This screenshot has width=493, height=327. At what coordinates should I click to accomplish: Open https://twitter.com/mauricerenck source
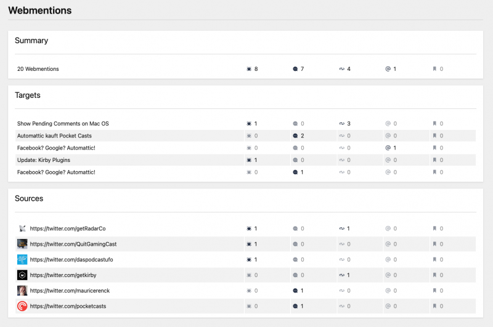click(70, 291)
